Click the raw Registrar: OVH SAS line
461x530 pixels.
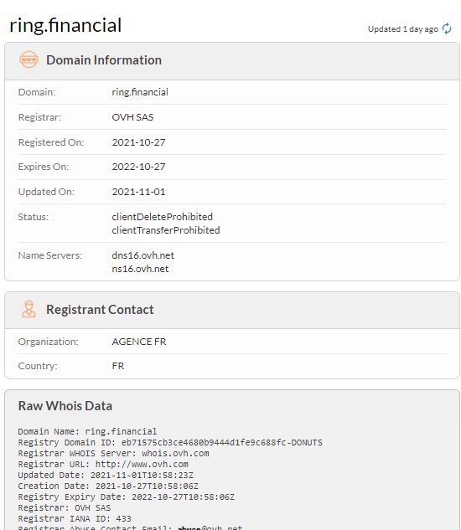pos(65,507)
